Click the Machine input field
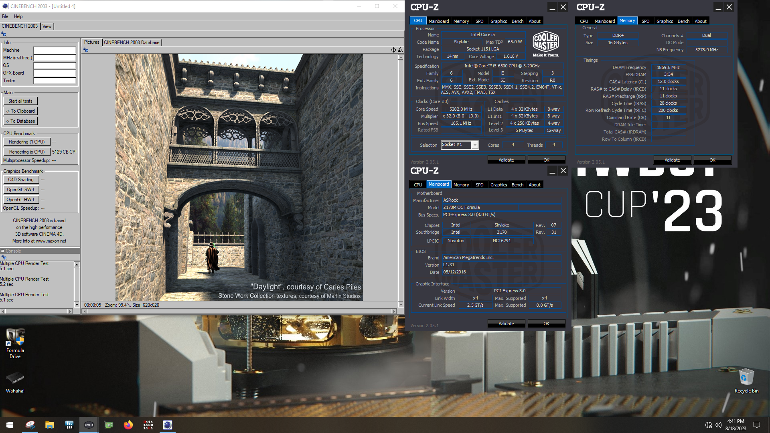Screen dimensions: 770x433 [x=55, y=50]
